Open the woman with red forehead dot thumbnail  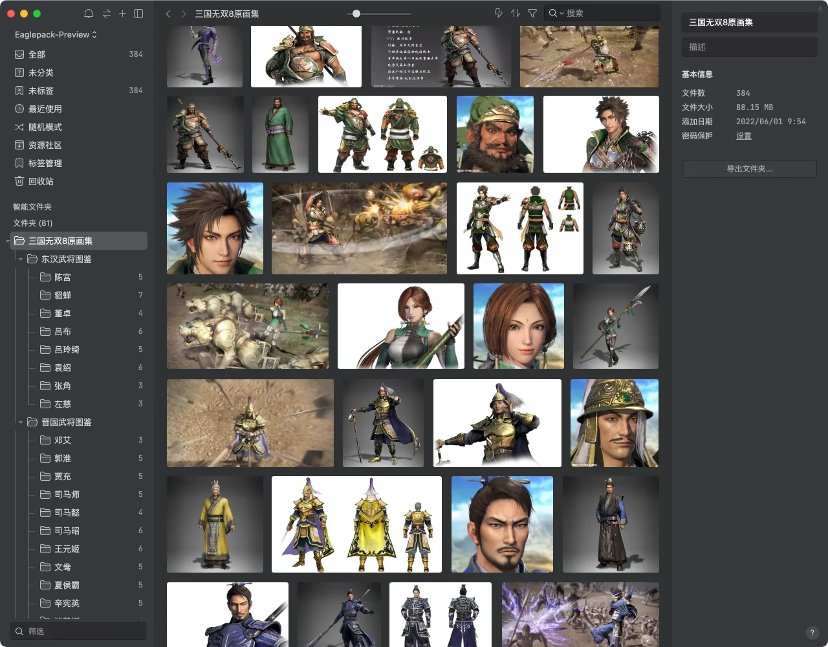click(519, 326)
